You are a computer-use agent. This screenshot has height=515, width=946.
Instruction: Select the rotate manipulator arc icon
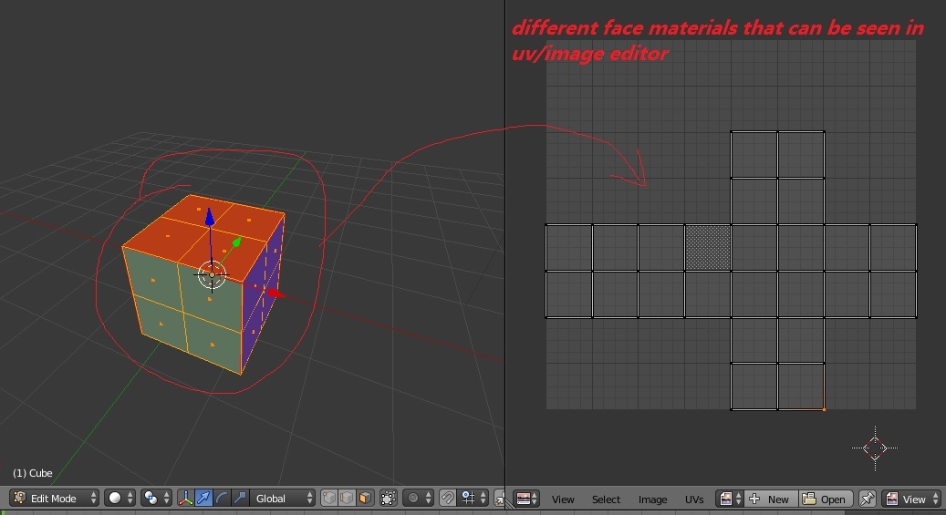pyautogui.click(x=222, y=499)
